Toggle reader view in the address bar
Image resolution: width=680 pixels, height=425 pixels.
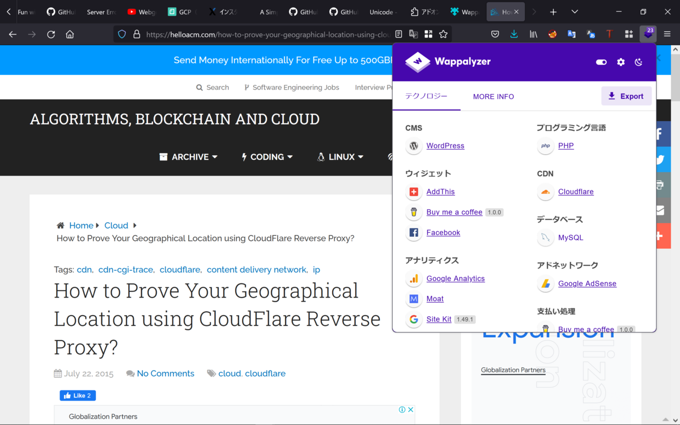399,34
